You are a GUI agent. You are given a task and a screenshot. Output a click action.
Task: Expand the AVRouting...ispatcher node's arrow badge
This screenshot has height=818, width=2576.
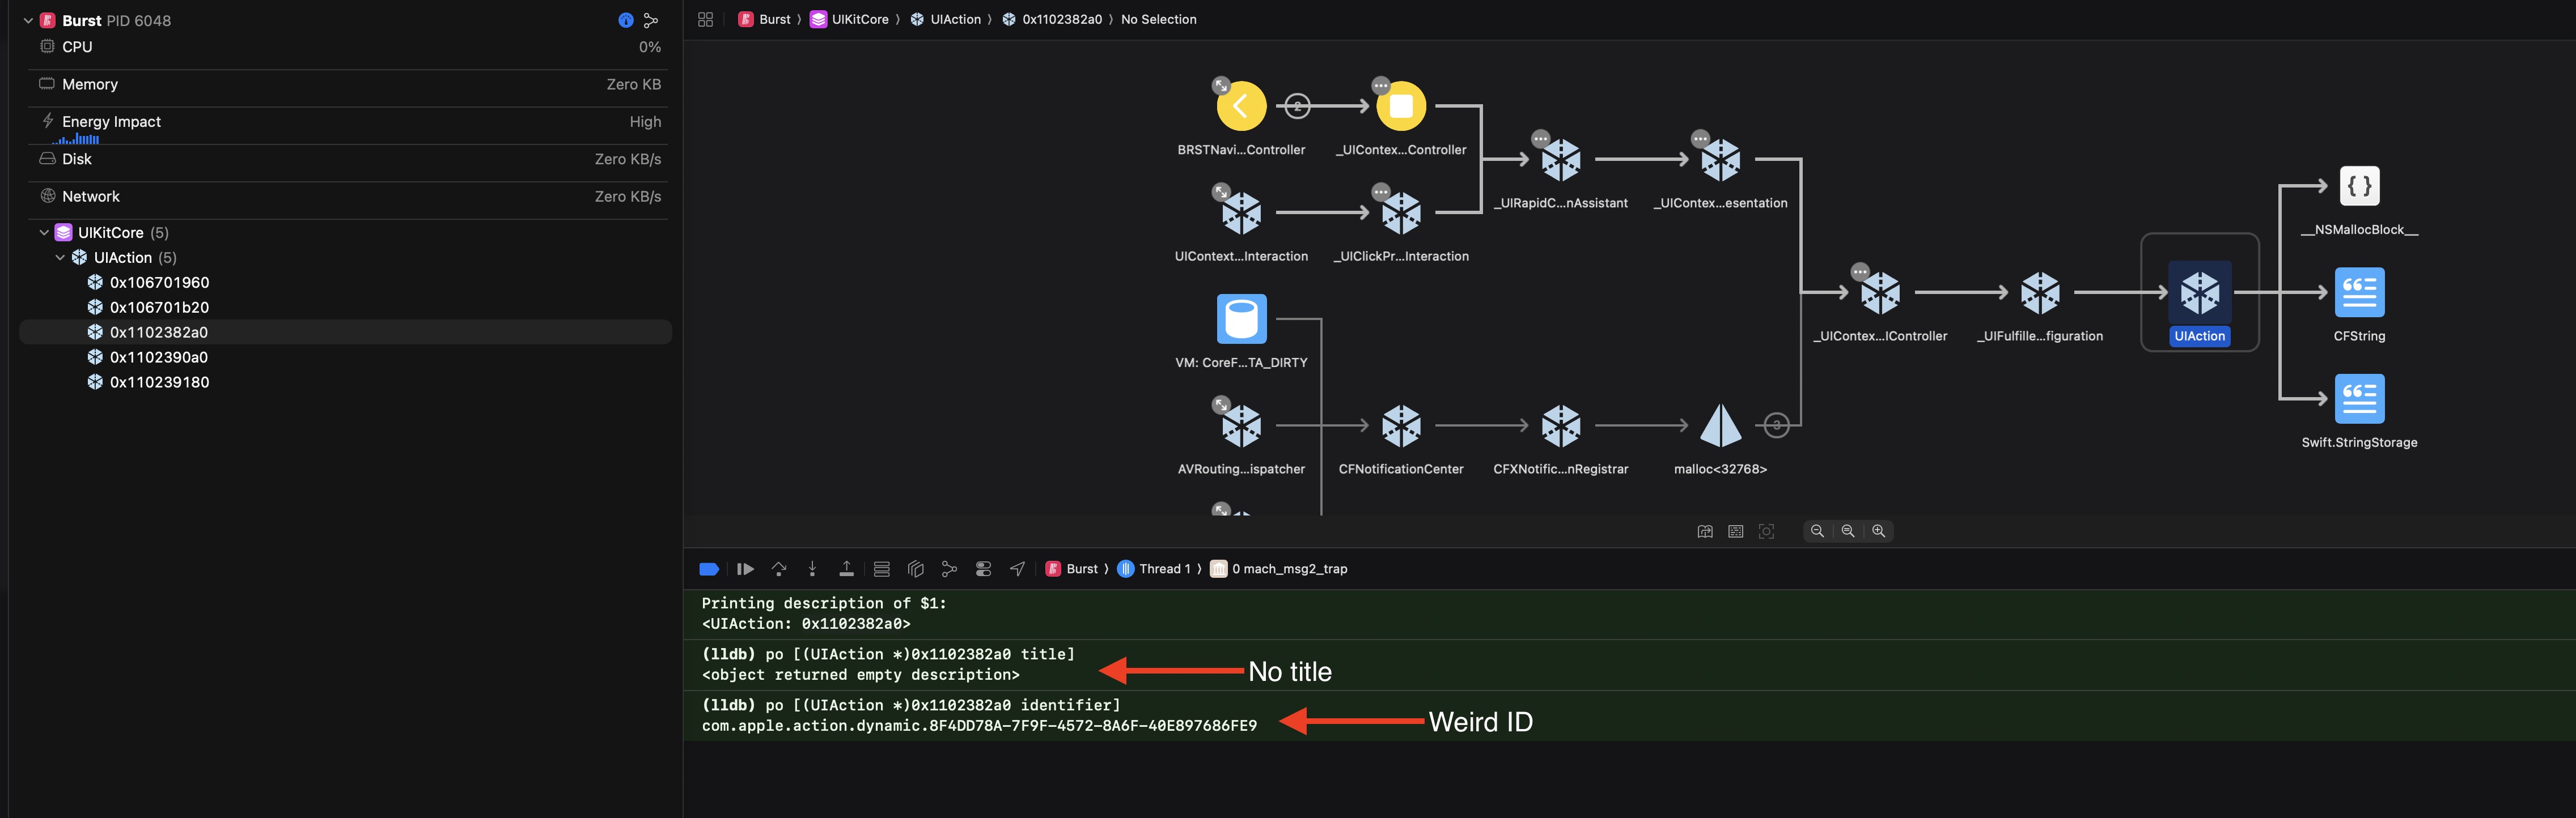pos(1221,404)
